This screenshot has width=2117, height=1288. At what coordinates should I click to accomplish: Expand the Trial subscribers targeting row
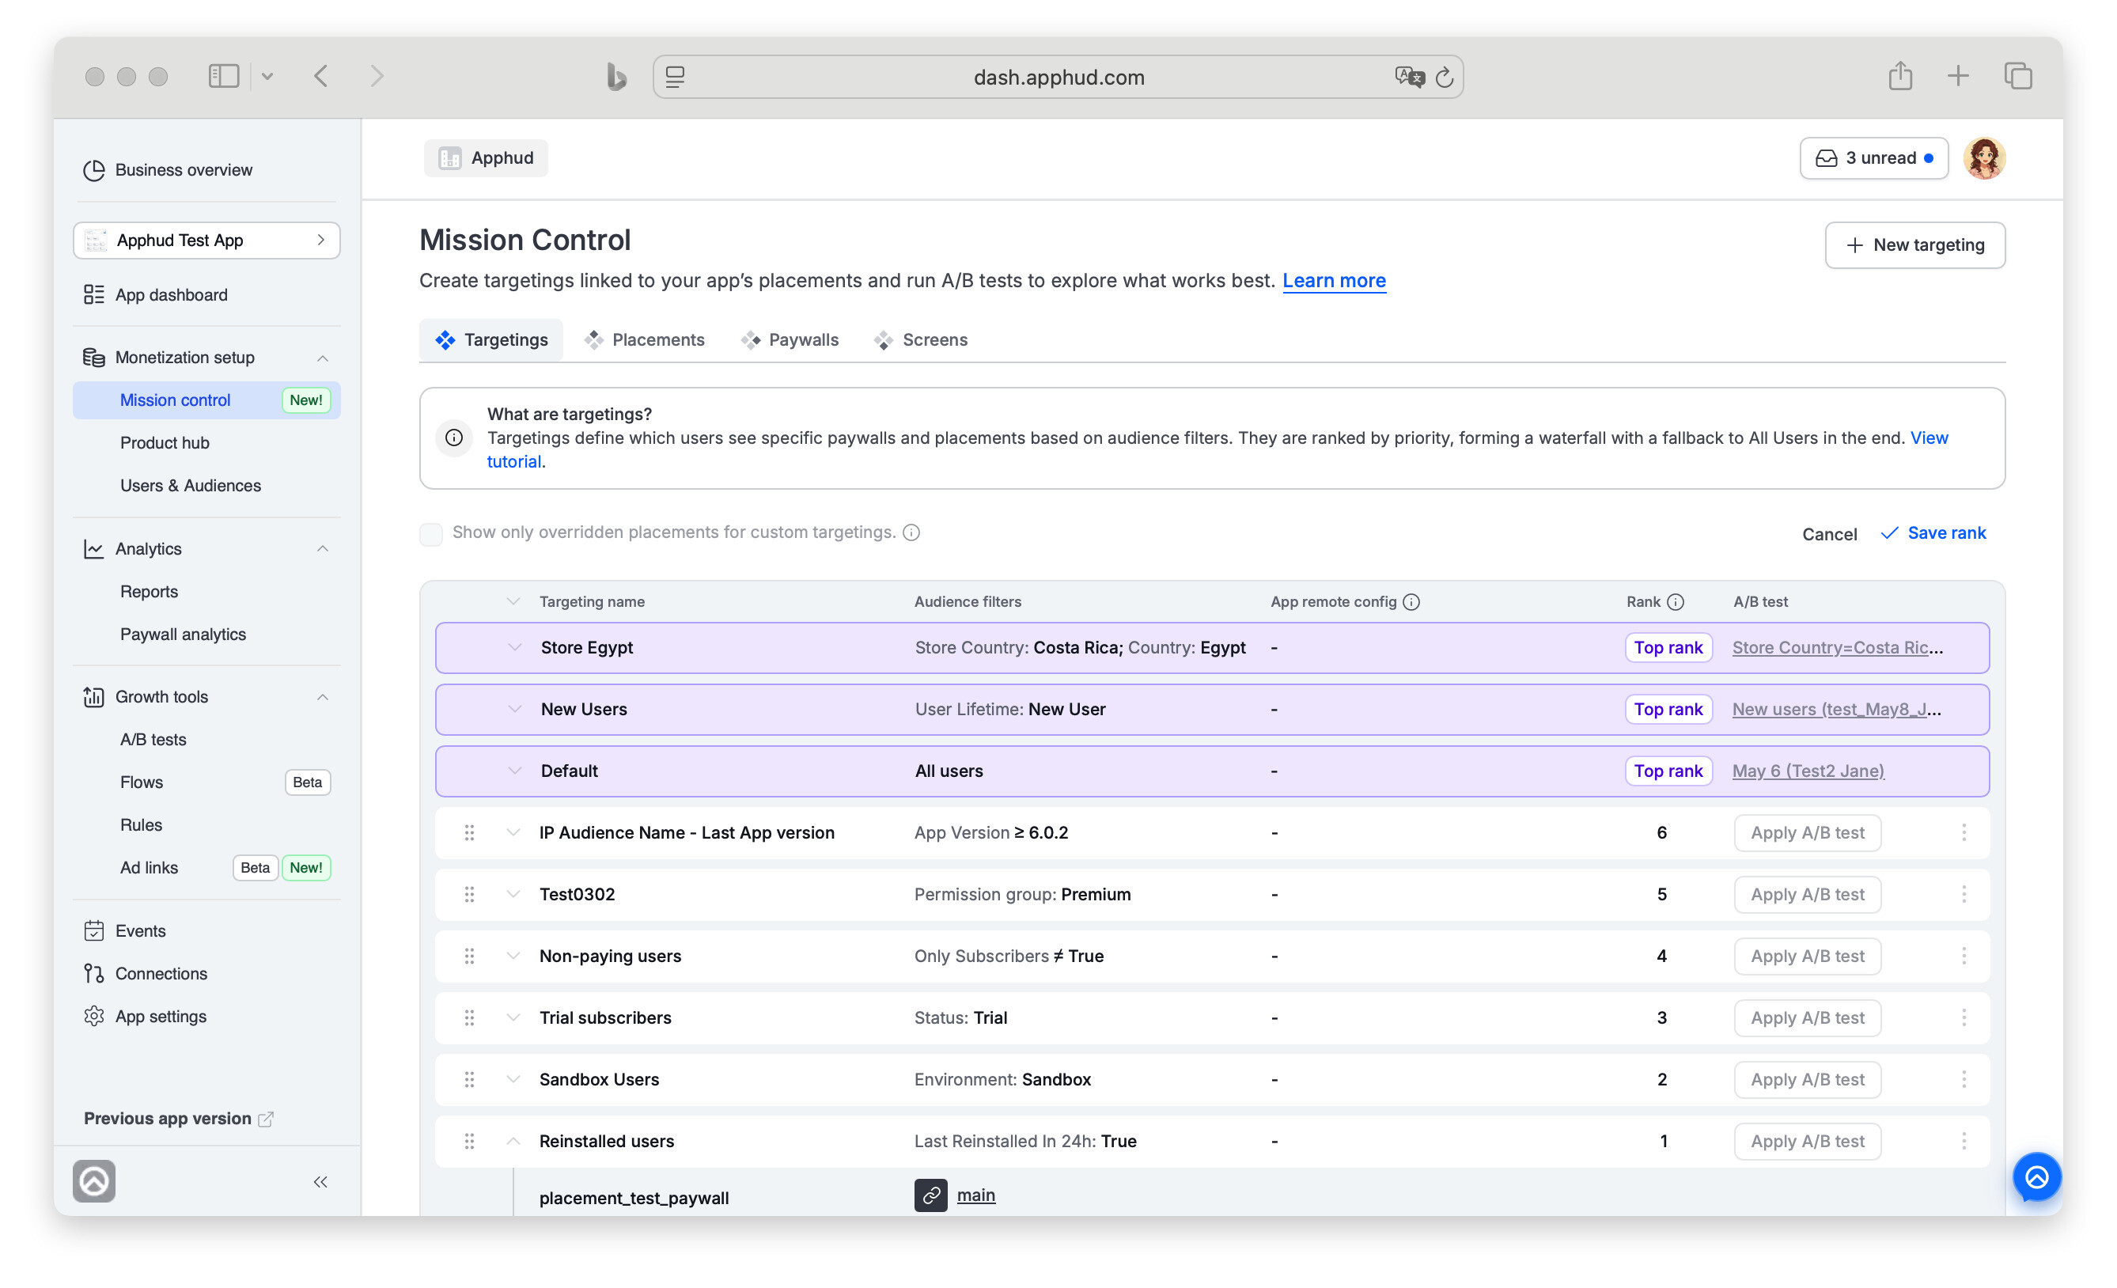(513, 1017)
